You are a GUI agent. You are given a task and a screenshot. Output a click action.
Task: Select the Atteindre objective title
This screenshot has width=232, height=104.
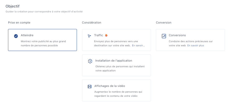pos(27,35)
